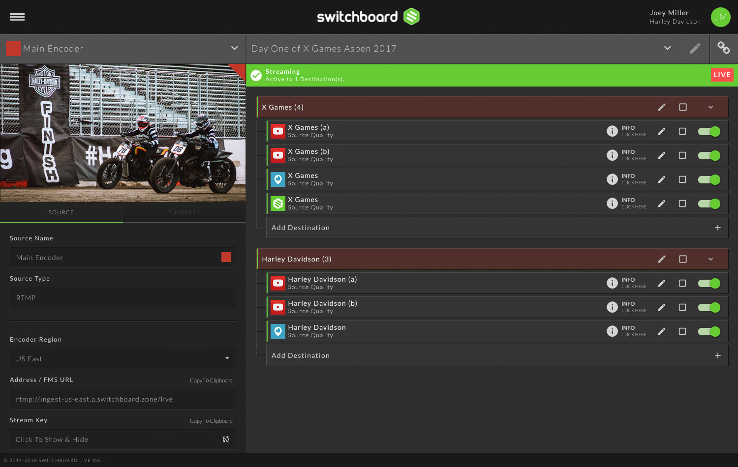Edit the Day One workflow title
The height and width of the screenshot is (467, 738).
coord(695,48)
